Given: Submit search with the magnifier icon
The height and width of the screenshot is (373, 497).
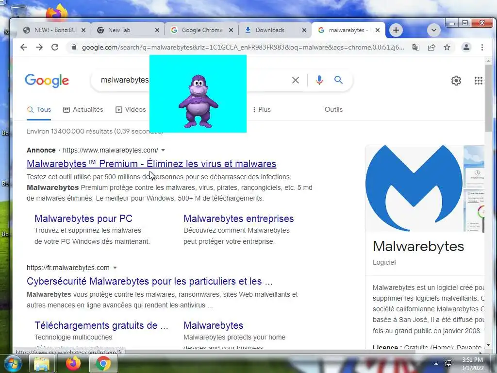Looking at the screenshot, I should pos(338,80).
